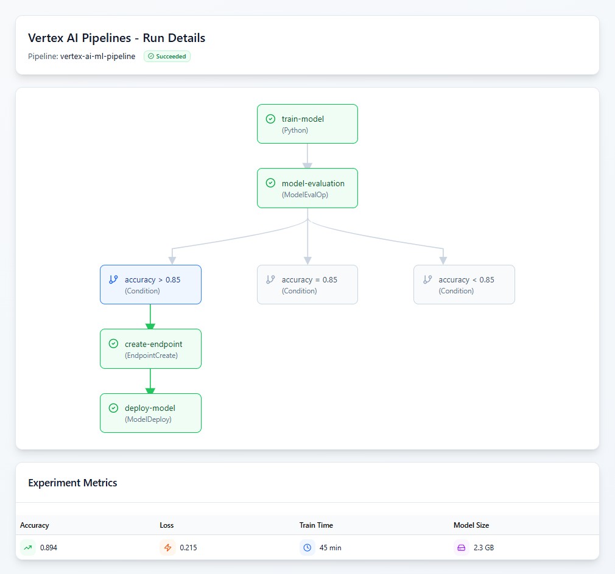Click the vertex-ai-ml-pipeline name

pyautogui.click(x=97, y=56)
